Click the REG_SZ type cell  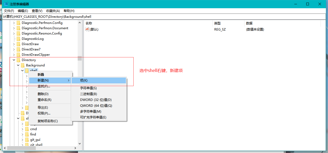[220, 29]
